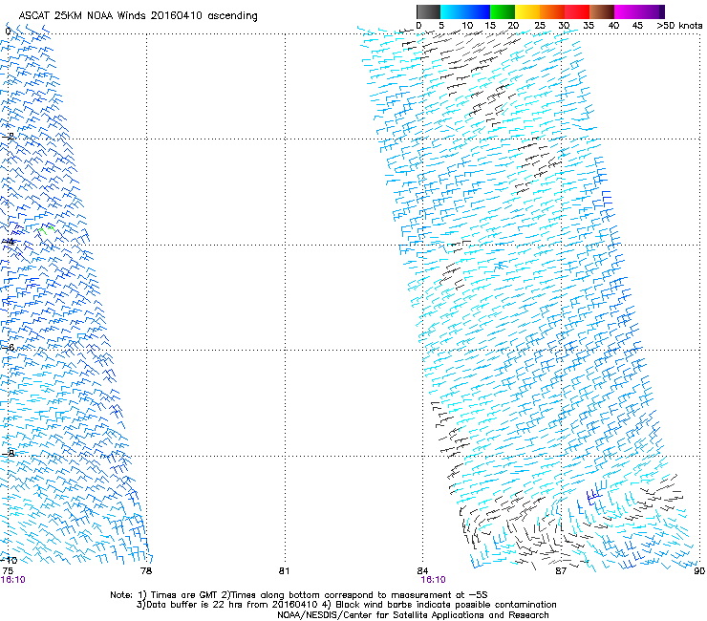This screenshot has height=621, width=707.
Task: Click the longitude axis label 81
Action: coord(284,571)
